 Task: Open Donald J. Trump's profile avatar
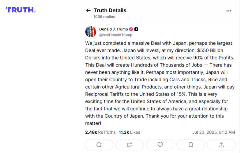click(91, 32)
